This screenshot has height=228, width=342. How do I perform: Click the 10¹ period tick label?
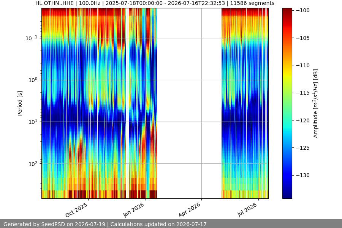pyautogui.click(x=33, y=122)
